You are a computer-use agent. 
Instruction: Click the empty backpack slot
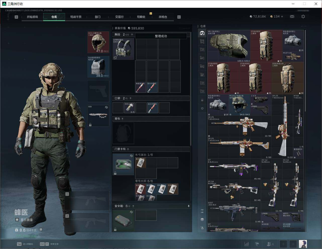(x=123, y=133)
